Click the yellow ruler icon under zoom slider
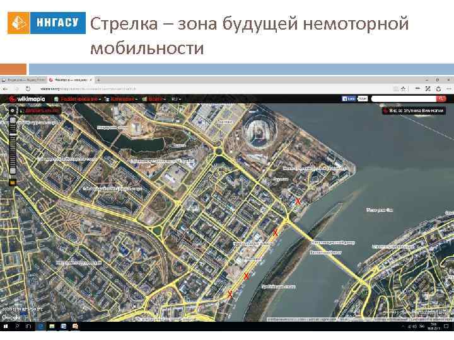Screen dimensions: 454x340 (13, 183)
